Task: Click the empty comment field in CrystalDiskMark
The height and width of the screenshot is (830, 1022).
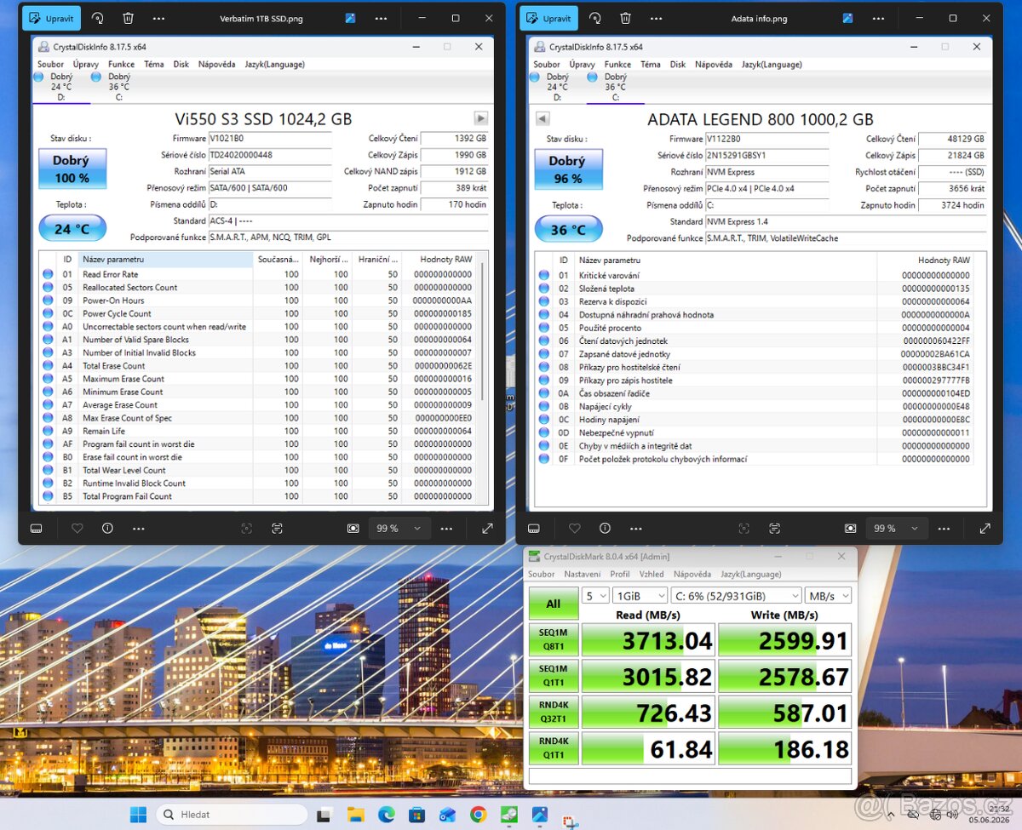Action: click(690, 776)
